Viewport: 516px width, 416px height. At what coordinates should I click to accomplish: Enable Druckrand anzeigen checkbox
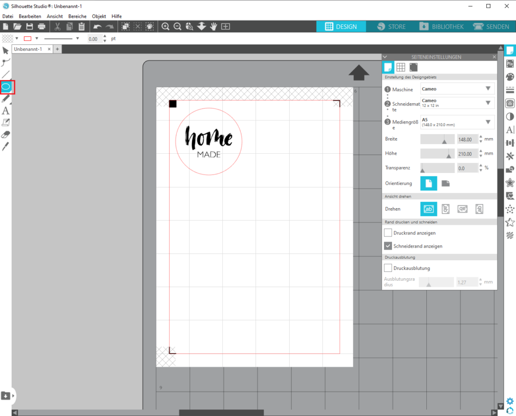[x=388, y=233]
